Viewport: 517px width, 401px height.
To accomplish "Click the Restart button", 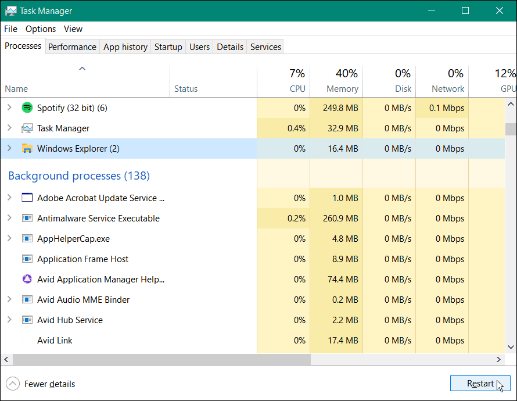I will point(480,383).
